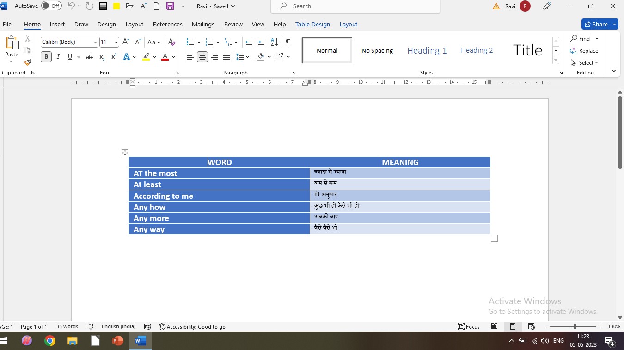
Task: Toggle Bold formatting button
Action: (46, 57)
